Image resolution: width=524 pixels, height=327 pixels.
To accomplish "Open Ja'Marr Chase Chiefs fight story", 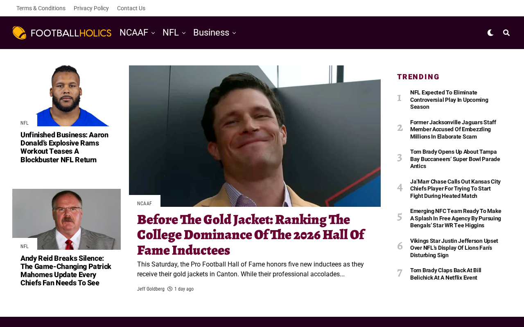I will [455, 189].
